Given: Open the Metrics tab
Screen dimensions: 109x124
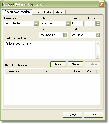Looking at the screenshot, I should pos(60,12).
